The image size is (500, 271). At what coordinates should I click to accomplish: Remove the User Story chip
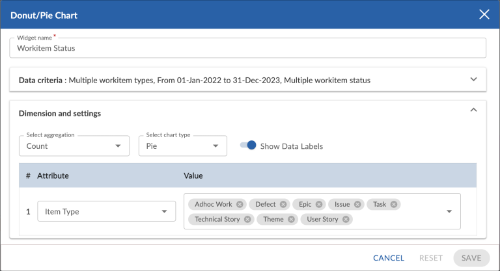pyautogui.click(x=346, y=219)
